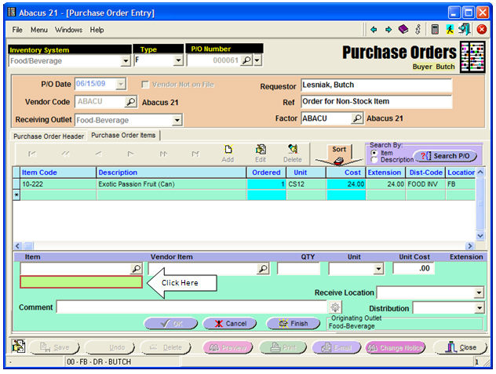The image size is (496, 374).
Task: Switch to Purchase Order Header tab
Action: click(49, 136)
